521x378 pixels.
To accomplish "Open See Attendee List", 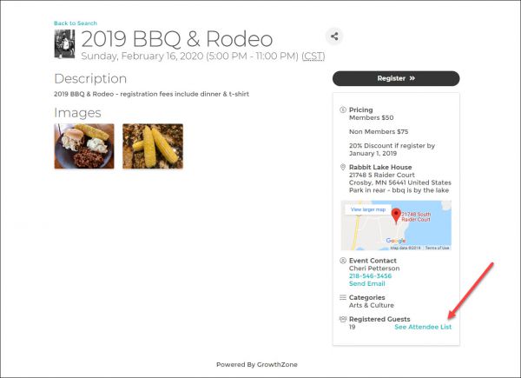I will tap(423, 328).
